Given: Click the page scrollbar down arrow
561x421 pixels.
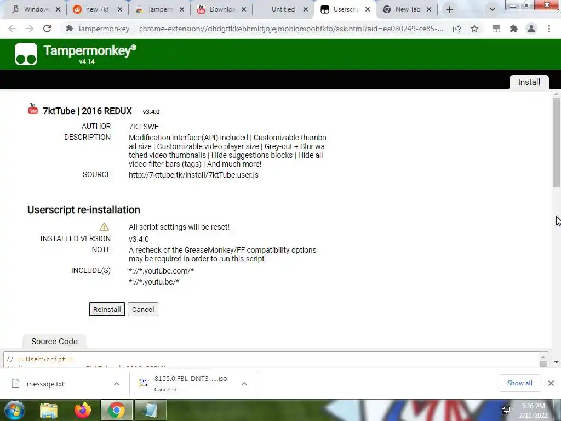Looking at the screenshot, I should click(x=556, y=362).
